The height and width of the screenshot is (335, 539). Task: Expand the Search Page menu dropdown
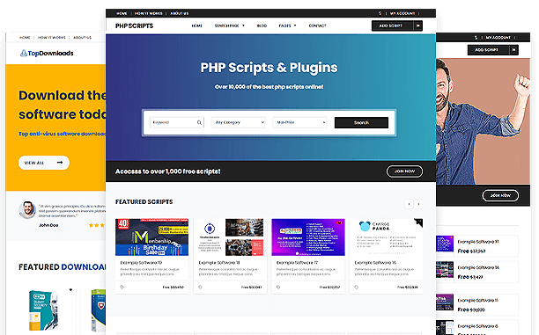pyautogui.click(x=229, y=25)
